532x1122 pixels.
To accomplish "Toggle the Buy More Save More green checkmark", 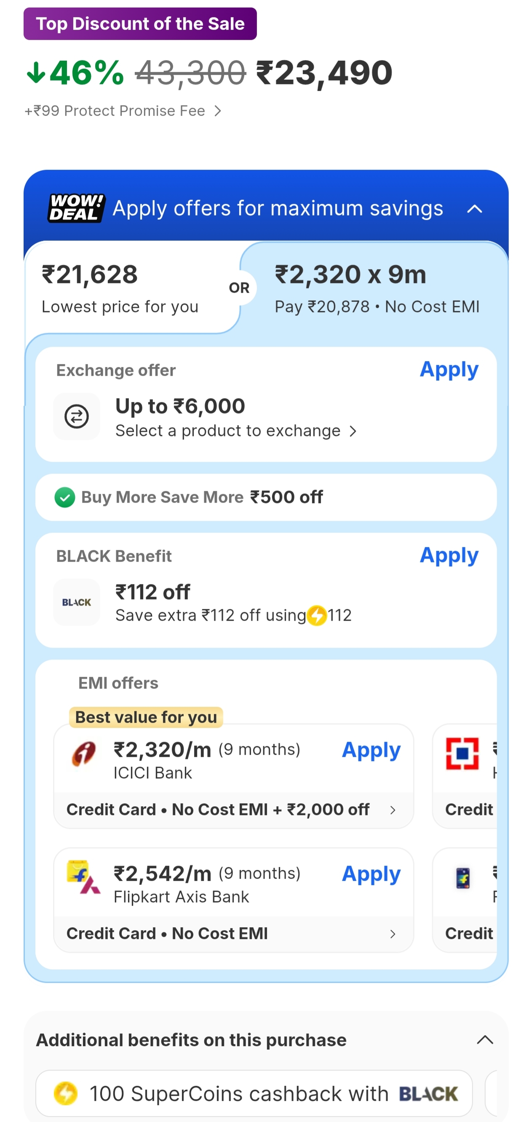I will click(65, 498).
